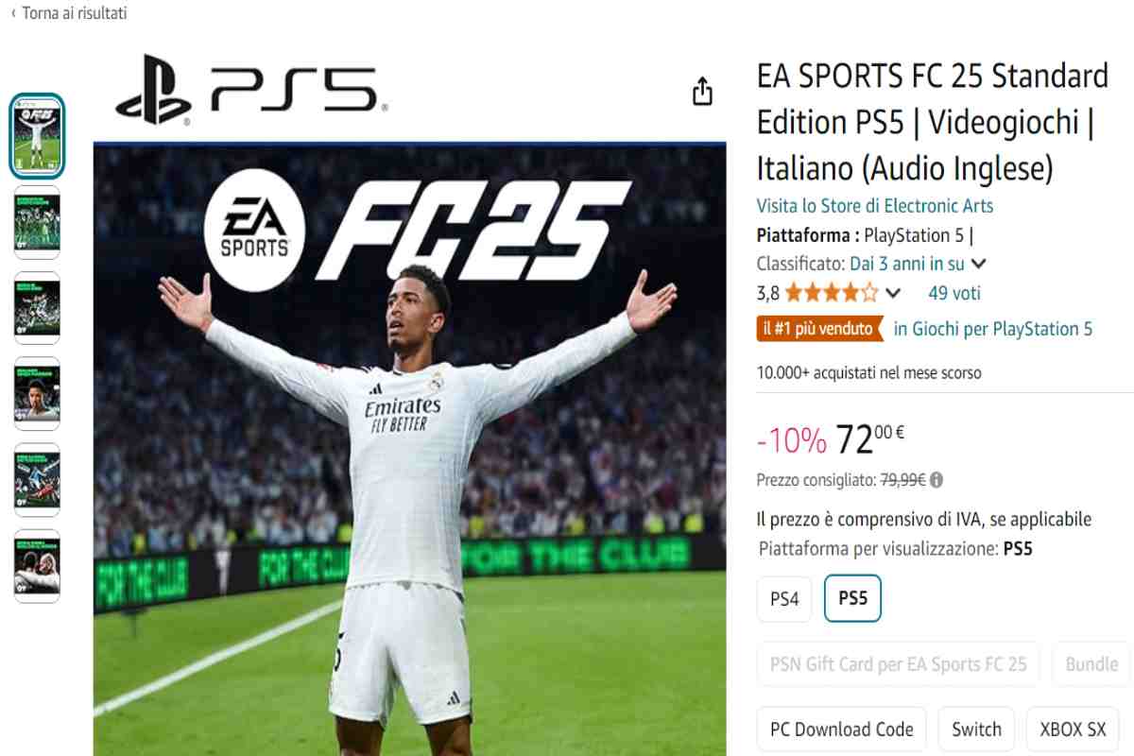Click the share icon above product image

pyautogui.click(x=702, y=92)
